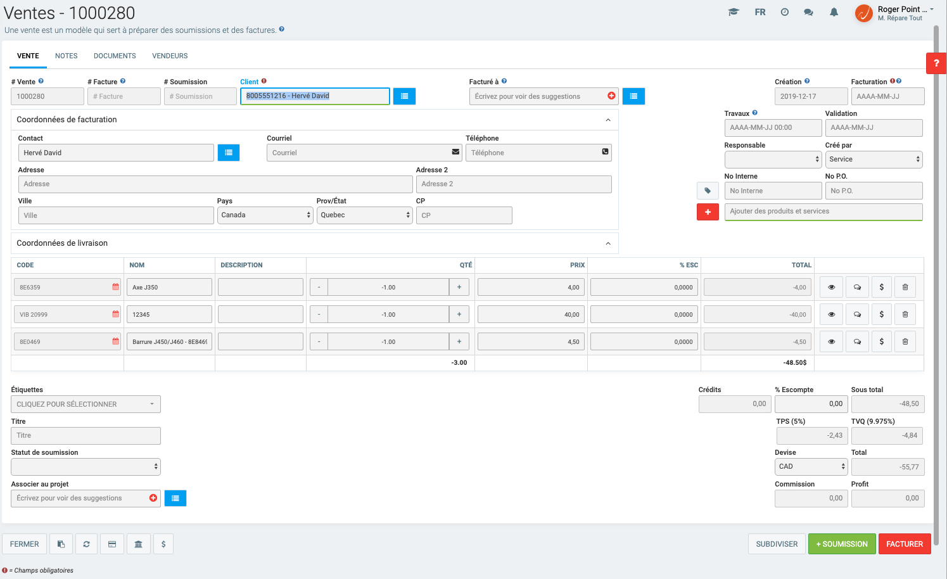Viewport: 947px width, 579px height.
Task: Open the comment icon on the 8E0469 row
Action: 857,341
